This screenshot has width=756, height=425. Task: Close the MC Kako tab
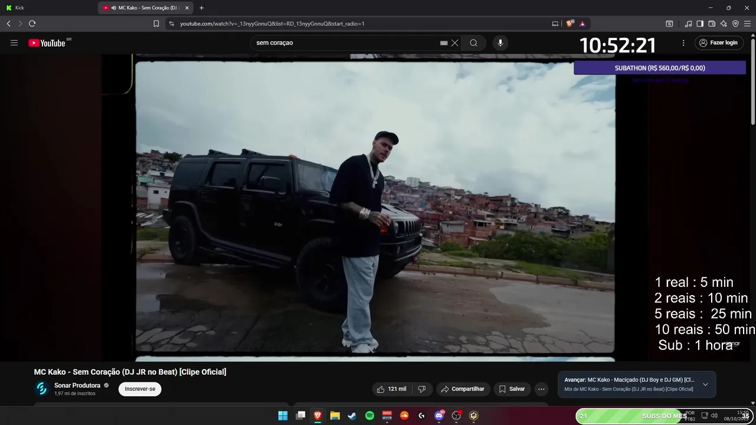click(187, 8)
